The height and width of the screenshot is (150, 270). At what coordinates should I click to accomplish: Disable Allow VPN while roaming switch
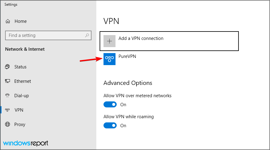pyautogui.click(x=110, y=125)
